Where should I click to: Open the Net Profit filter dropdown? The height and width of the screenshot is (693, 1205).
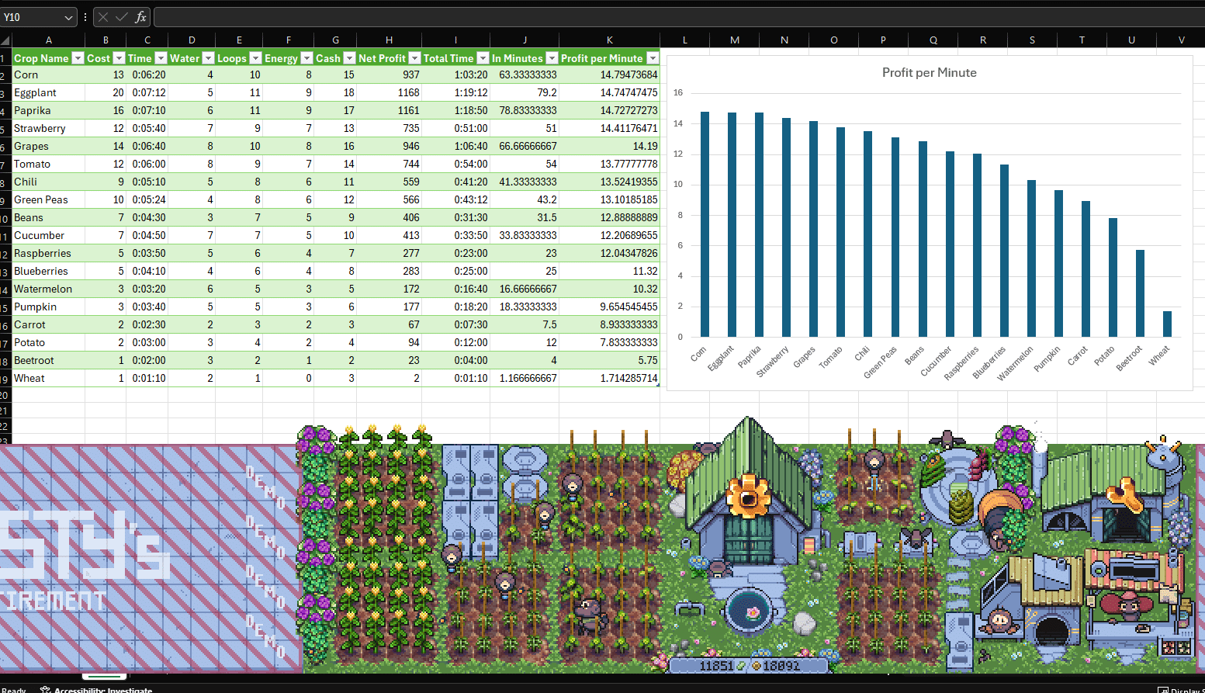[x=414, y=58]
